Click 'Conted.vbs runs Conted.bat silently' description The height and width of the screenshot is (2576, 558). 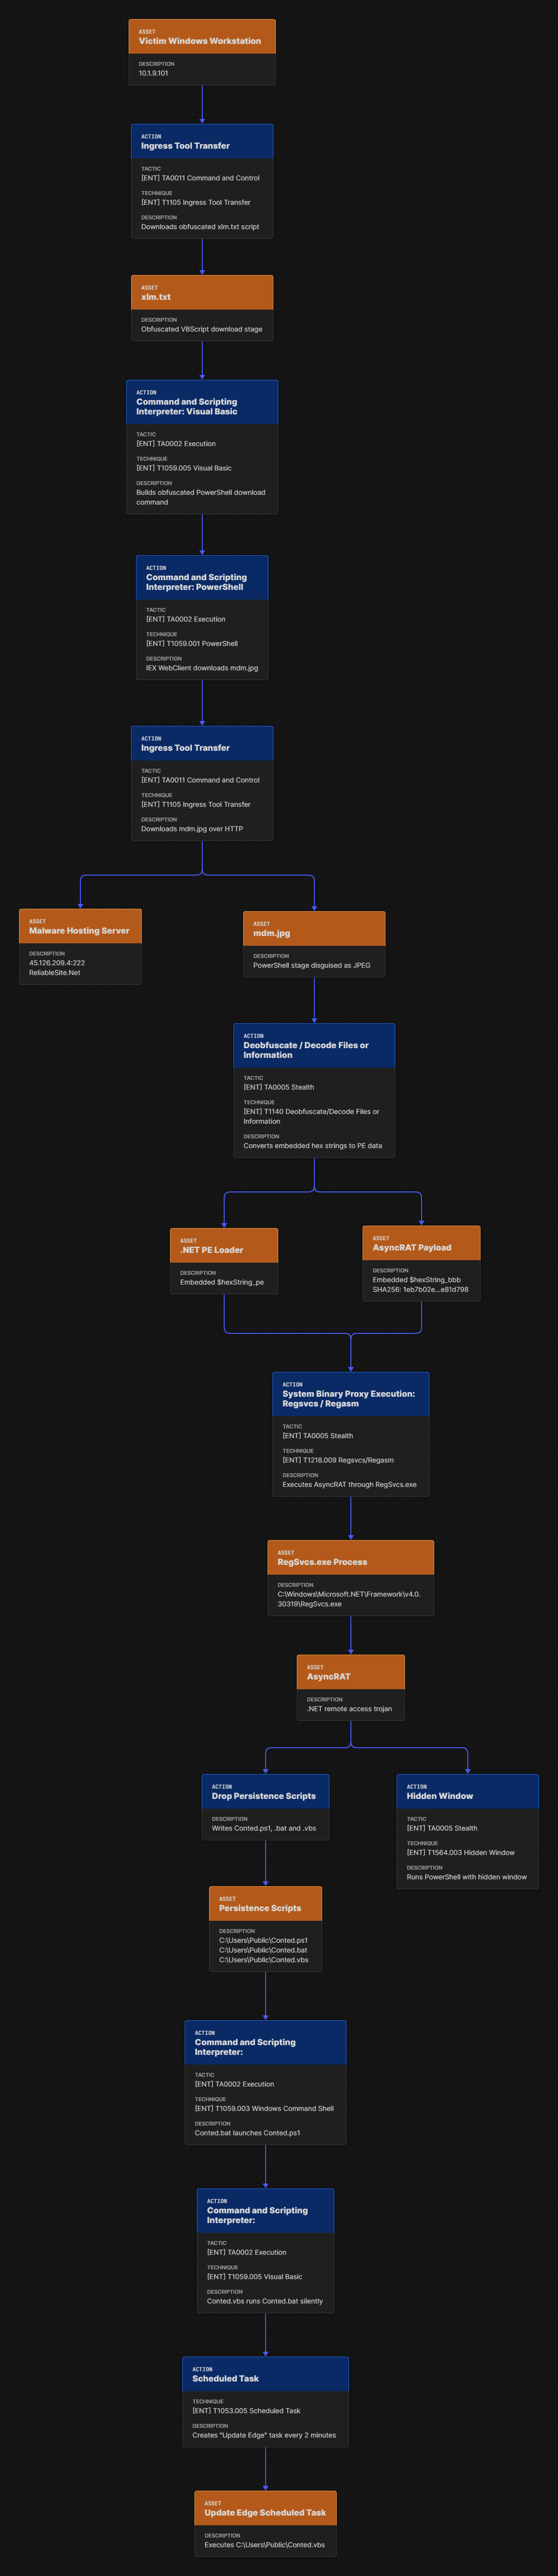tap(265, 2301)
